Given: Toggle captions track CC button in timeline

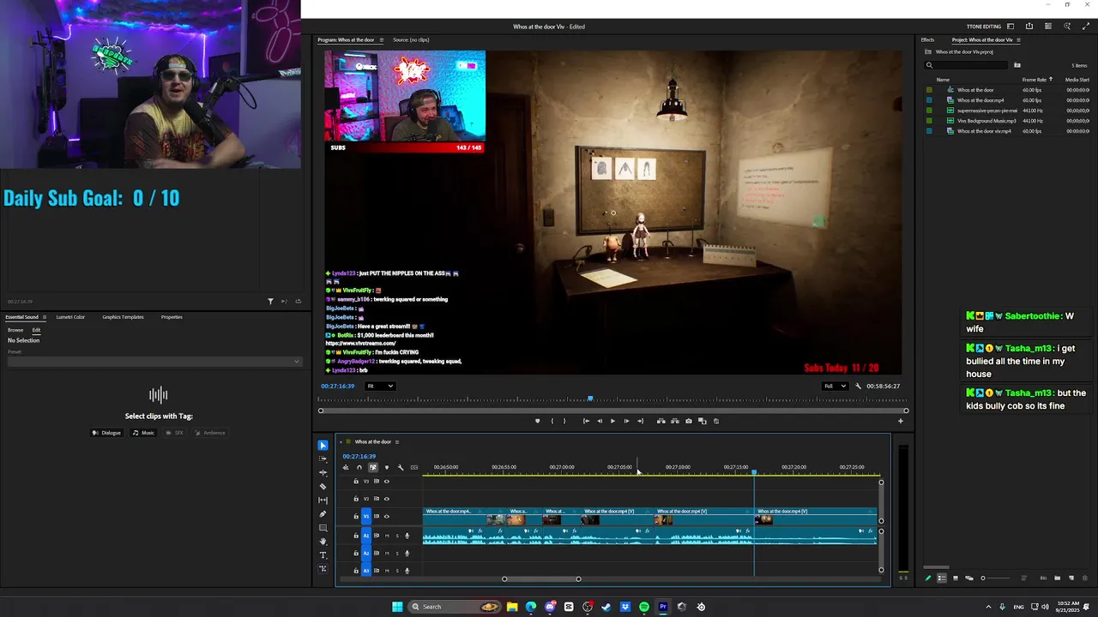Looking at the screenshot, I should [414, 467].
